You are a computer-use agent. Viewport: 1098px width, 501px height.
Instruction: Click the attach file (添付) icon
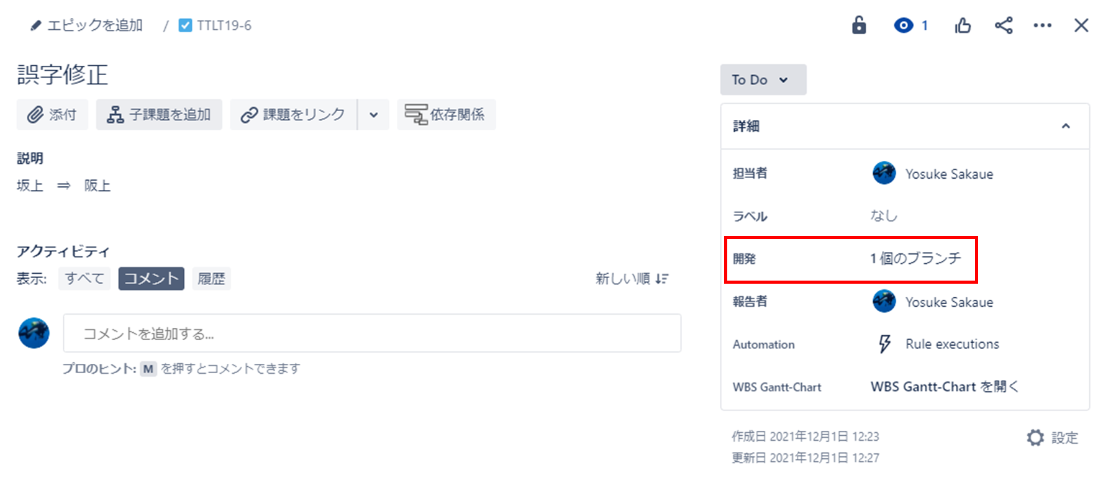click(35, 114)
